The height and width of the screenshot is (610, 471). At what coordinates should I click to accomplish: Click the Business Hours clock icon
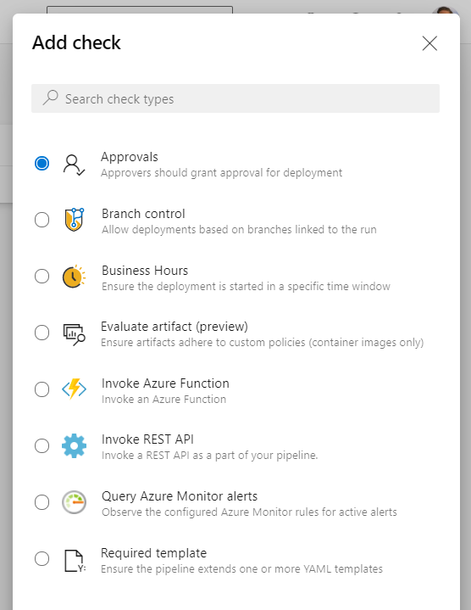point(74,277)
